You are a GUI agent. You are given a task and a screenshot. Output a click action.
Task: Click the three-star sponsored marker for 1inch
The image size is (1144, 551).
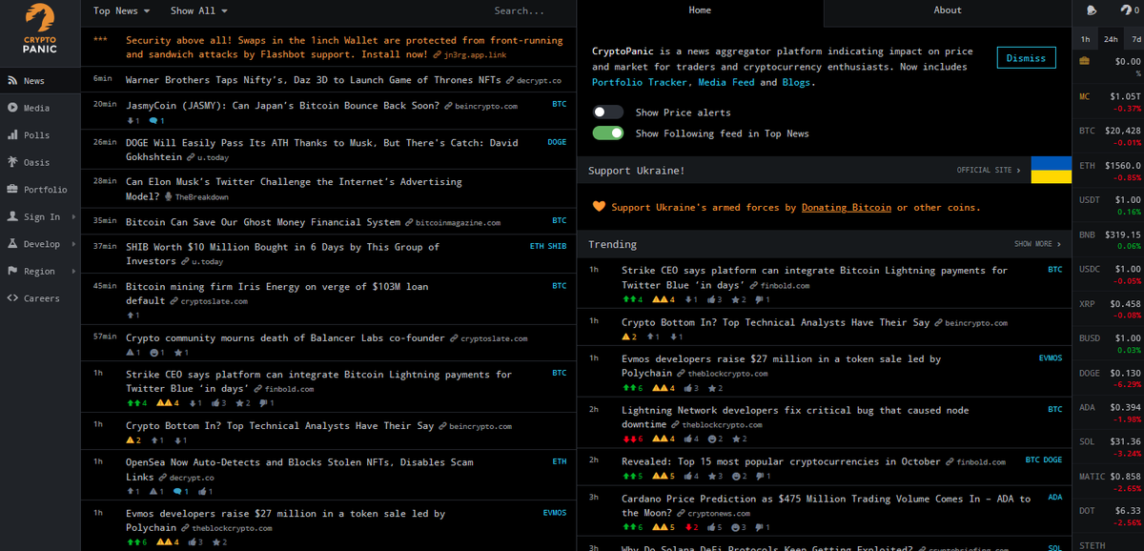tap(100, 40)
